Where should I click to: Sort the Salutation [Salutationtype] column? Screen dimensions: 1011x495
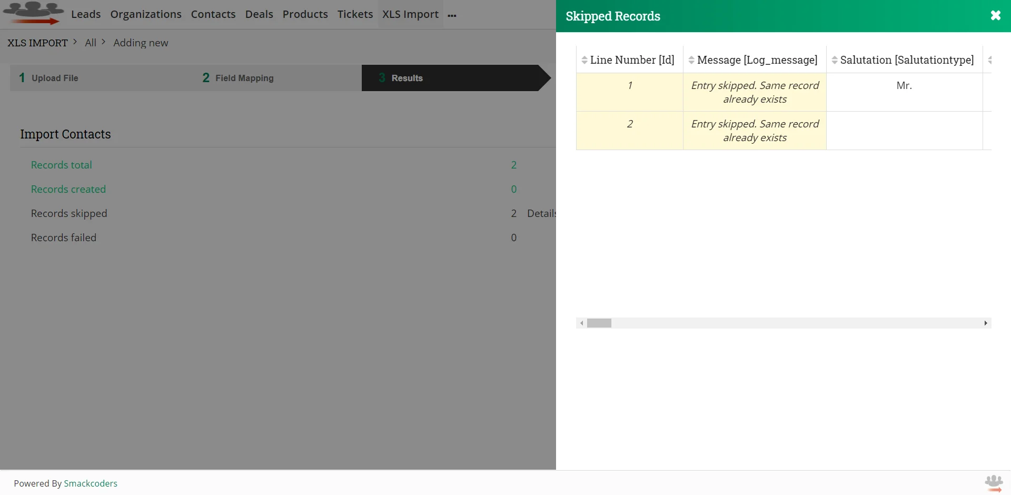click(834, 60)
